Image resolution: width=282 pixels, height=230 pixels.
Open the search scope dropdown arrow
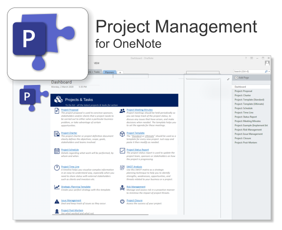tap(269, 71)
